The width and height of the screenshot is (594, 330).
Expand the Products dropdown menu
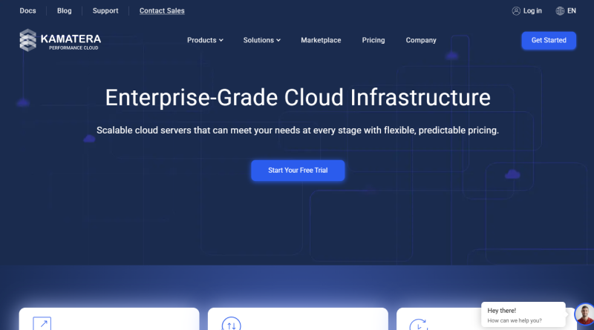pyautogui.click(x=205, y=40)
